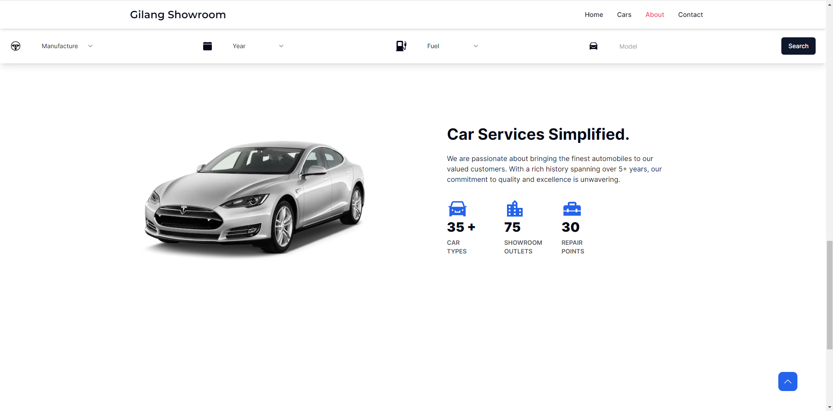The image size is (833, 411).
Task: Click the blue repair toolbox icon
Action: (572, 209)
